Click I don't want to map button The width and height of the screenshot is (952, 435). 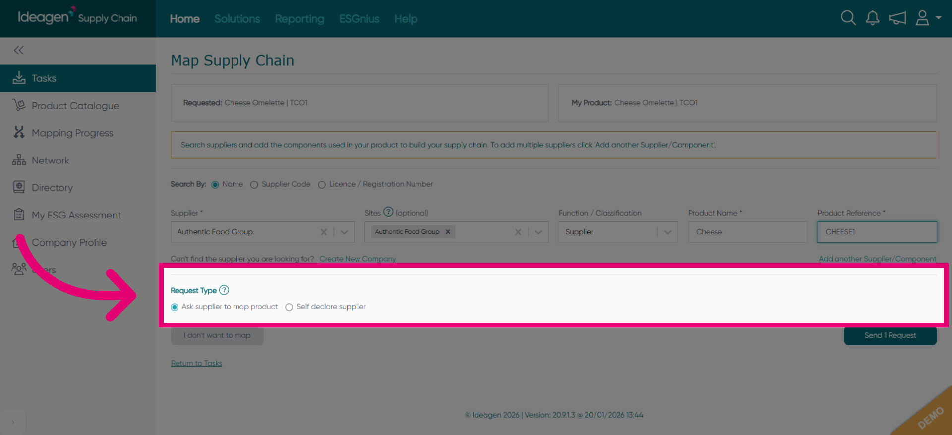pos(217,335)
